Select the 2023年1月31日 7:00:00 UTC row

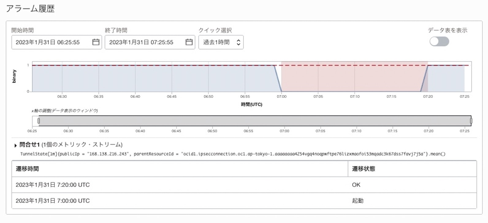pos(244,201)
